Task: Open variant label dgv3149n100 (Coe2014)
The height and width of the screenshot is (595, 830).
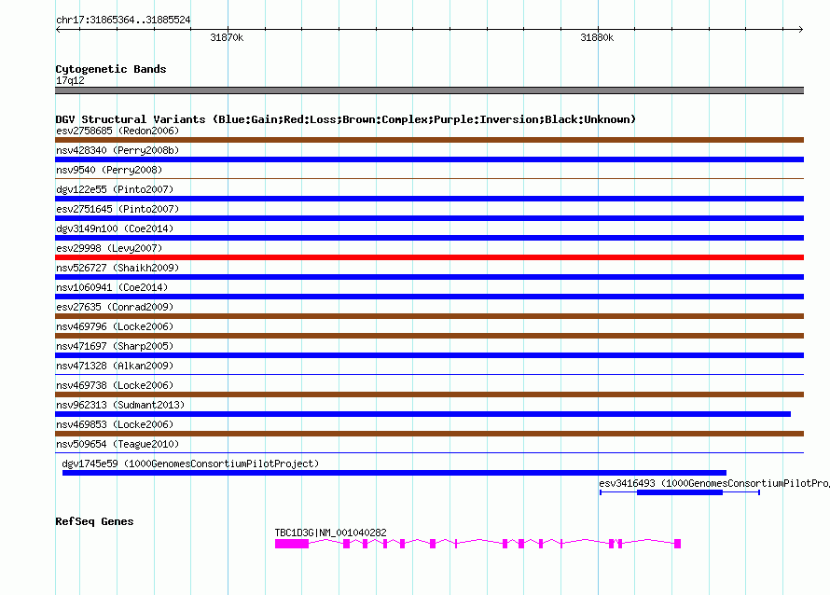Action: point(115,228)
